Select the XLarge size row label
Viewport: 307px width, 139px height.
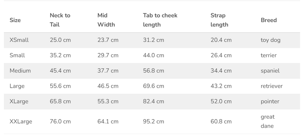[19, 102]
